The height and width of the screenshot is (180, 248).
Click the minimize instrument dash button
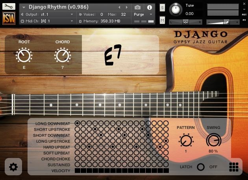[x=244, y=9]
